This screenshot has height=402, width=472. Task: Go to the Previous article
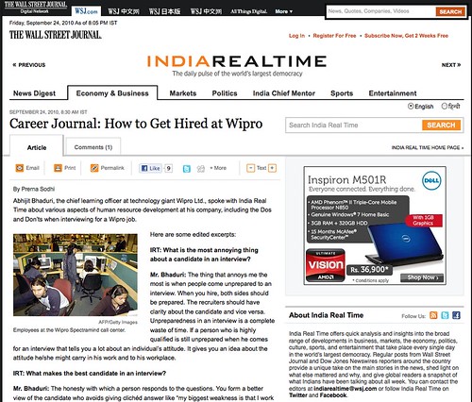[x=29, y=65]
